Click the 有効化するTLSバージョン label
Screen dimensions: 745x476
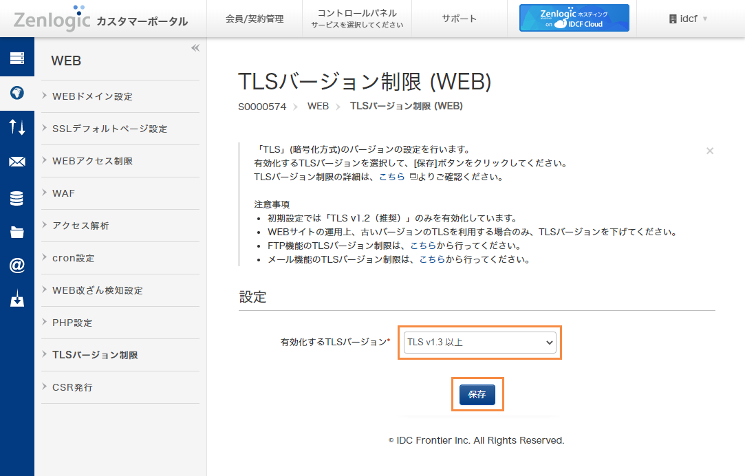[x=334, y=342]
